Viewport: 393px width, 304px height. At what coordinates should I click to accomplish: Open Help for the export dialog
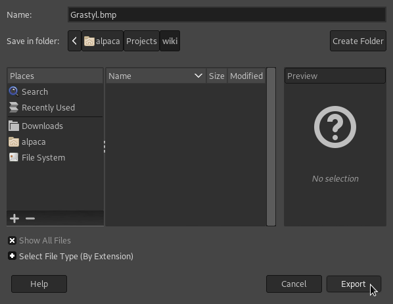[39, 284]
